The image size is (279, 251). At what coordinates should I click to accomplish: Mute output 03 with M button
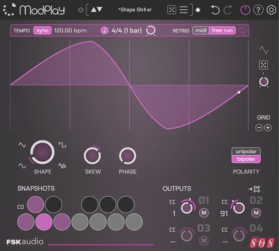(x=204, y=240)
